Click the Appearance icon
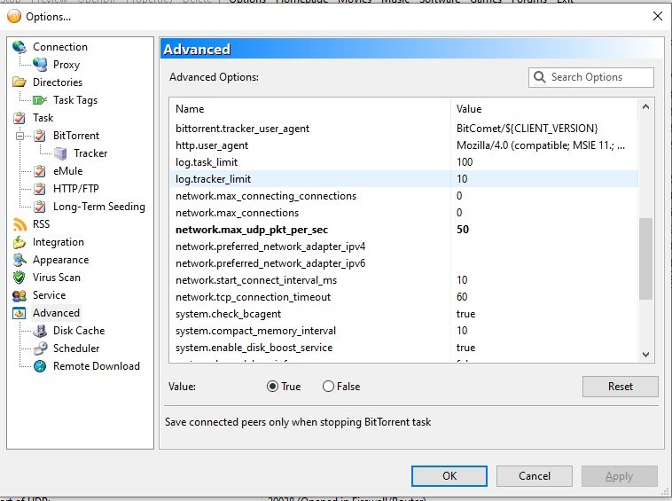The height and width of the screenshot is (501, 672). coord(20,260)
